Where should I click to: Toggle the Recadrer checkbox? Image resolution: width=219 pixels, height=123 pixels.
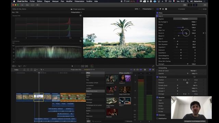point(157,97)
